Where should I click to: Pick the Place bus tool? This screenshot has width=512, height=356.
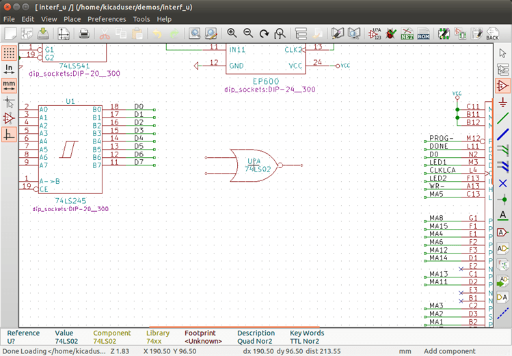[503, 134]
